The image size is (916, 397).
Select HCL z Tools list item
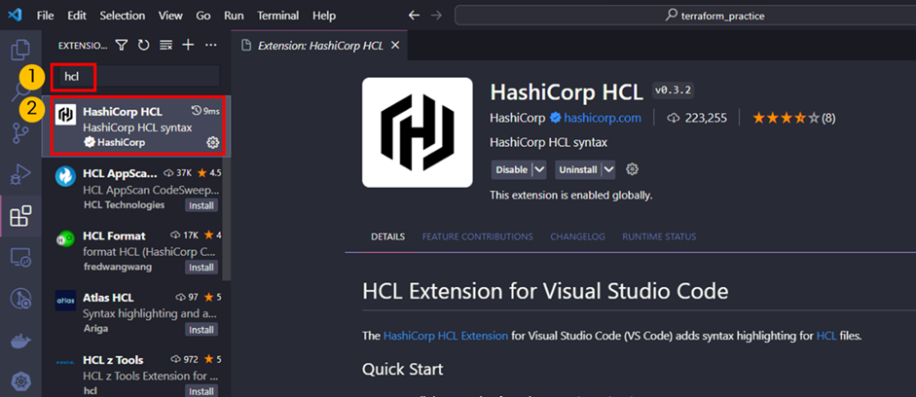[136, 372]
